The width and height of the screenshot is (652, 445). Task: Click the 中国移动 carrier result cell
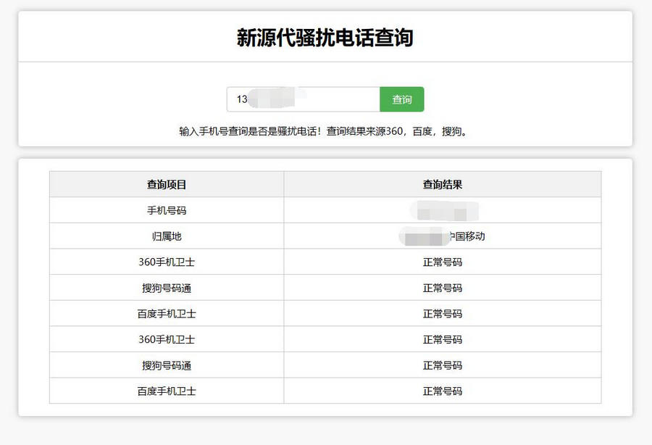[442, 236]
